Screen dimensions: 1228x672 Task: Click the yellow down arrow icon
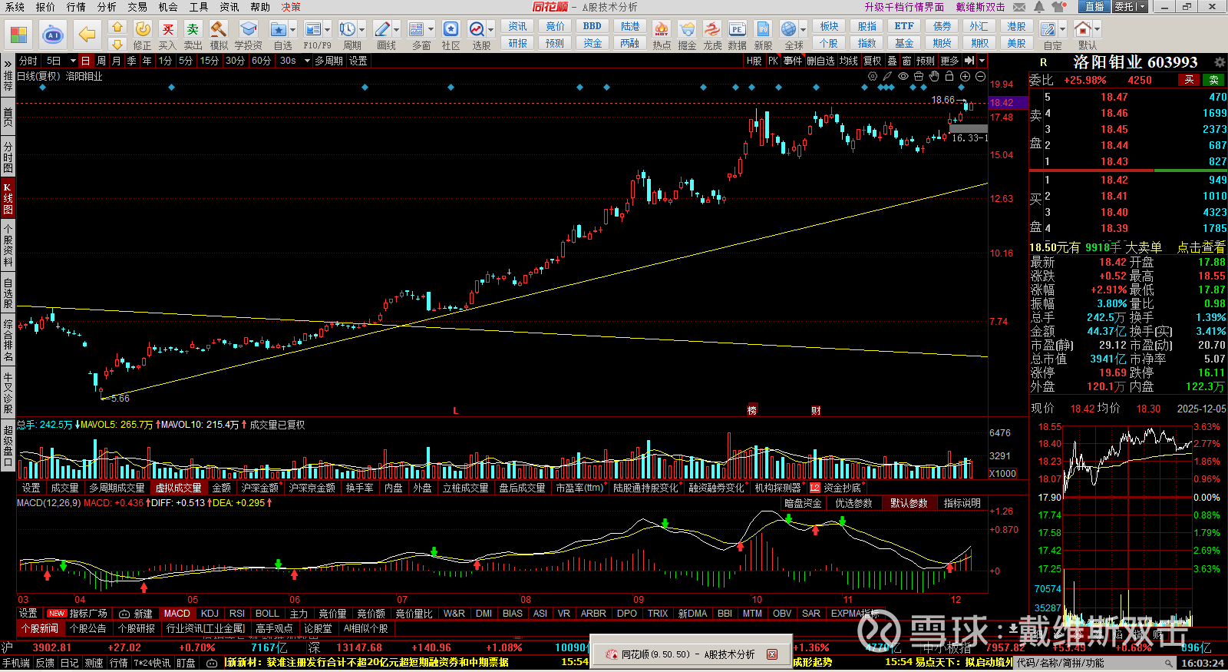117,45
